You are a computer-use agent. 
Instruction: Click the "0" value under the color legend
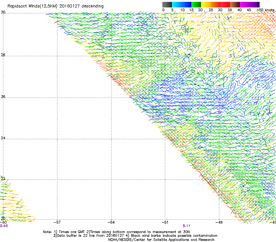click(x=163, y=10)
